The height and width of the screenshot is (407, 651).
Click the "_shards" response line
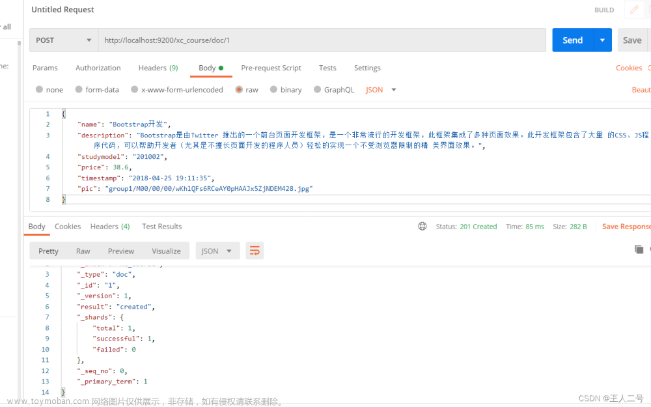tap(100, 317)
